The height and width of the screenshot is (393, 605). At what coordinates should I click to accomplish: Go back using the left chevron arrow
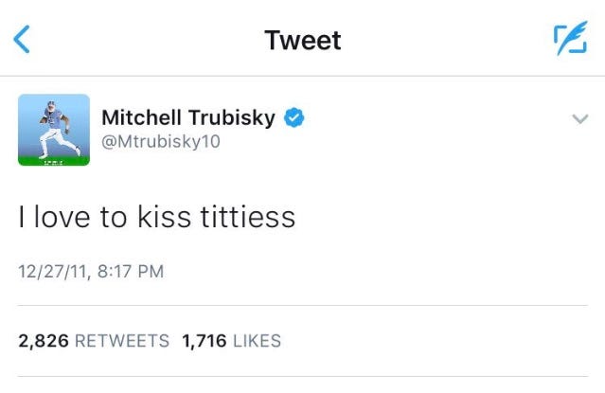click(23, 40)
